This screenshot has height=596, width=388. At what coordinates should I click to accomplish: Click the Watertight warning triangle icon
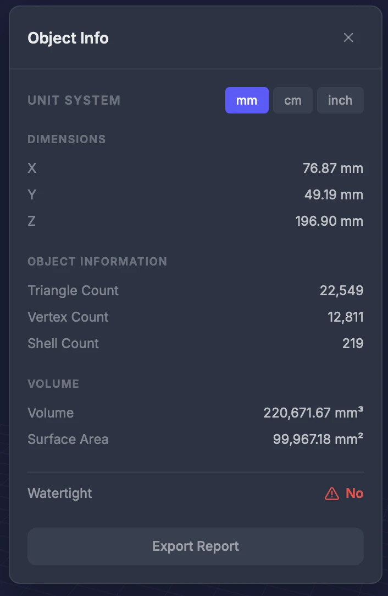[x=331, y=494]
